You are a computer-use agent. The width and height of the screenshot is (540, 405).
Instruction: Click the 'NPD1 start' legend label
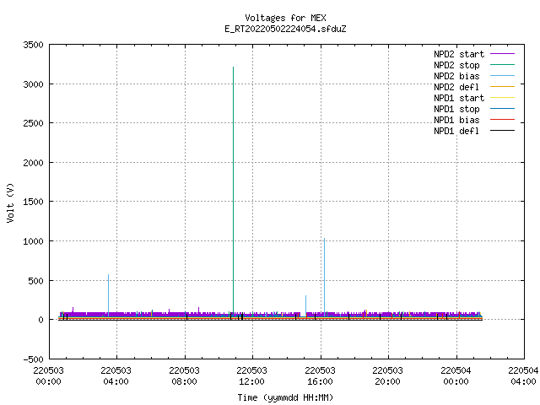459,98
